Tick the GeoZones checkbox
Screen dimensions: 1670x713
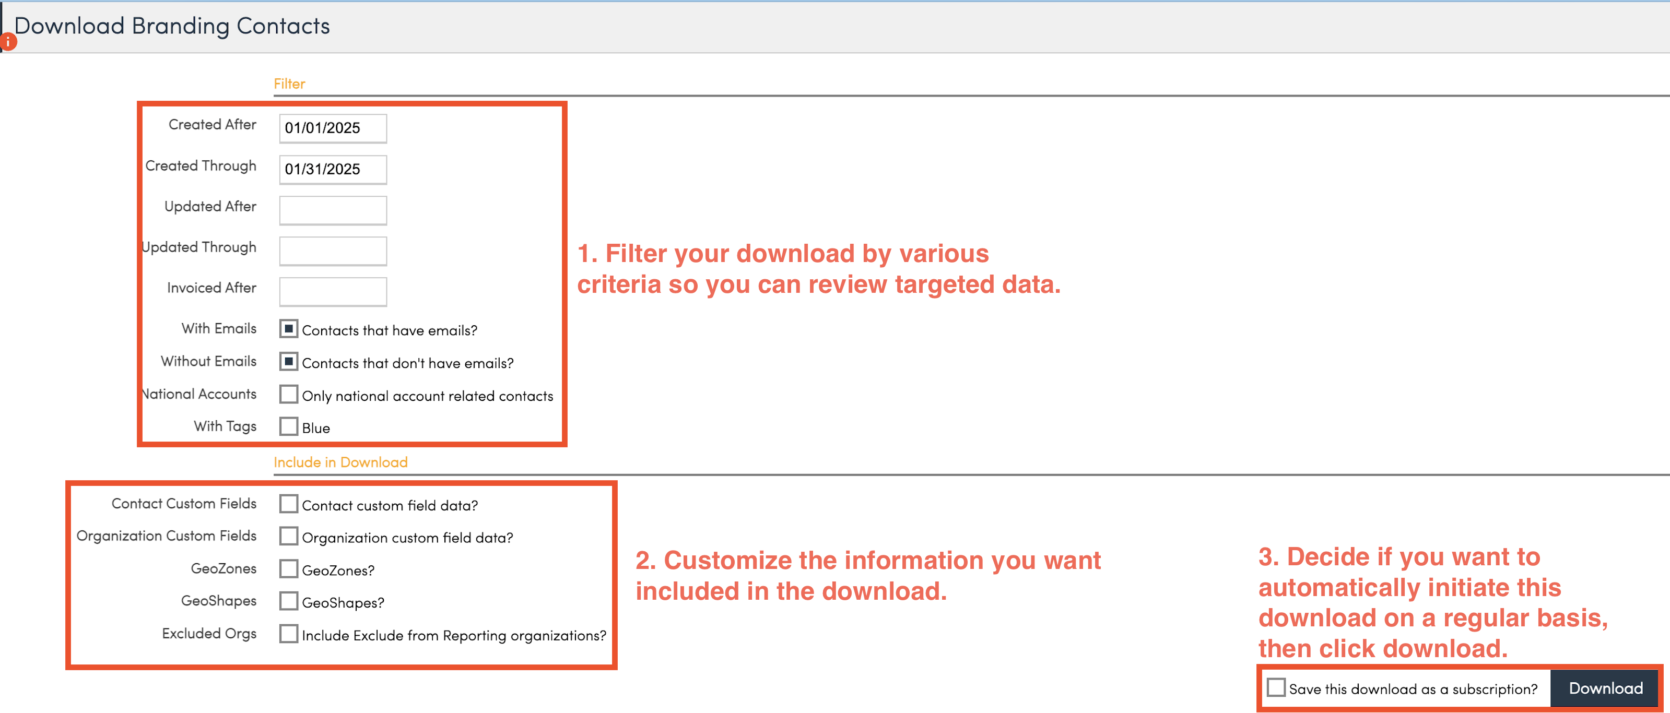[x=288, y=569]
